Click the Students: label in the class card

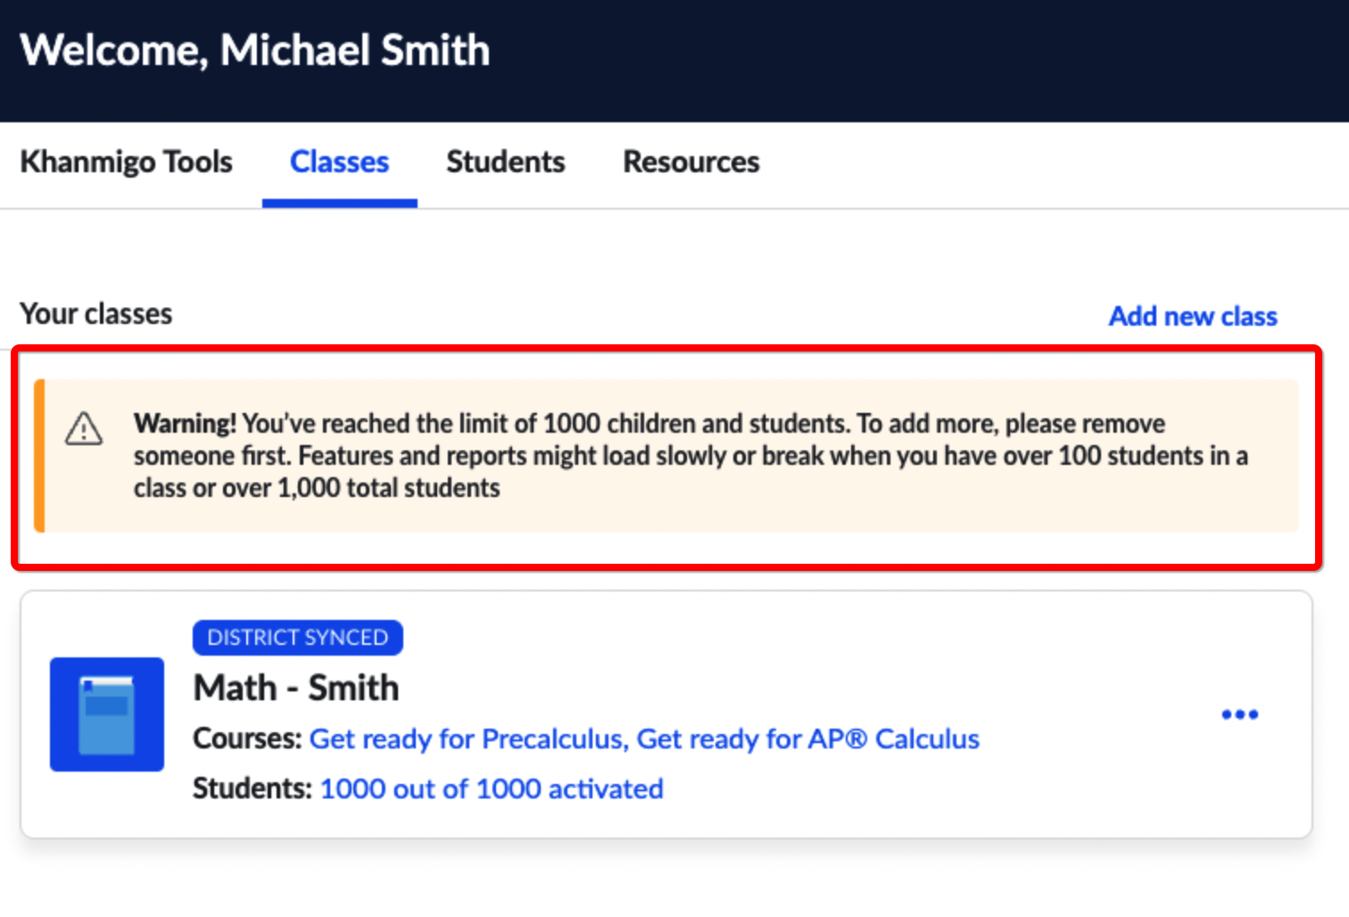(252, 789)
